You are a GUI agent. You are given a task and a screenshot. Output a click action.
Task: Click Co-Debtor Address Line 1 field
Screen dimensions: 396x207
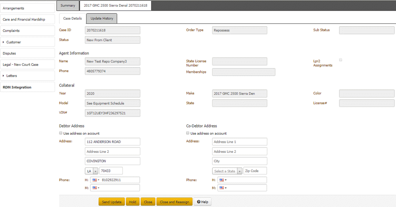click(240, 142)
